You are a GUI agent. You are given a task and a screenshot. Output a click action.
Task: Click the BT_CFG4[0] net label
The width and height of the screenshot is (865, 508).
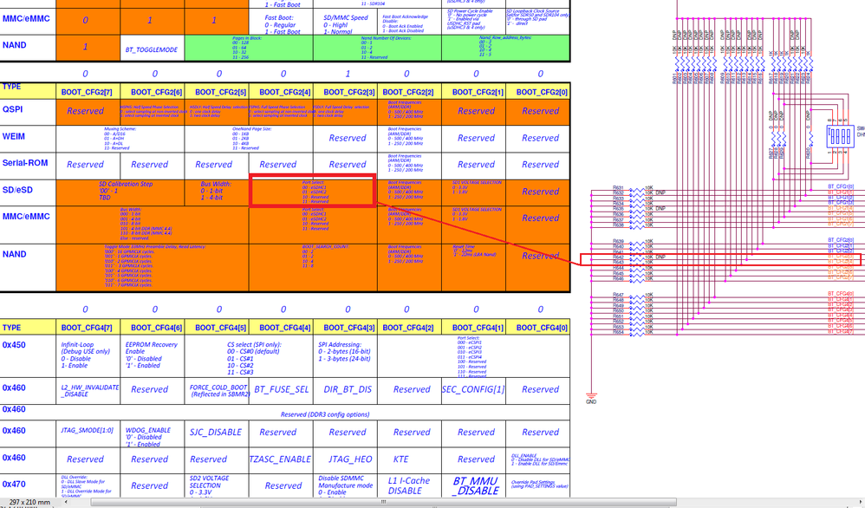point(841,294)
